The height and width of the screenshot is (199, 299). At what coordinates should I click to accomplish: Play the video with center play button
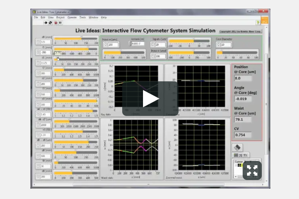tap(150, 99)
